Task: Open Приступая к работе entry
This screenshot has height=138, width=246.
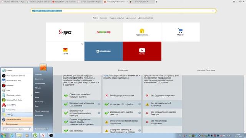Action: tap(17, 95)
